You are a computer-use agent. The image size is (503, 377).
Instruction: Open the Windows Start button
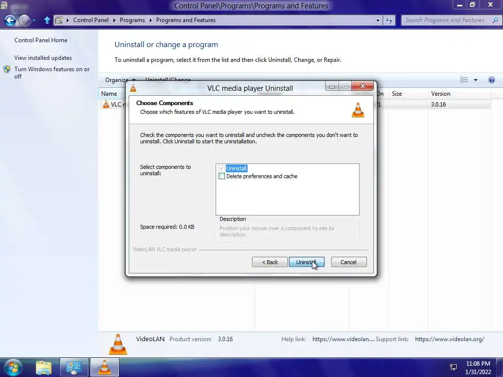point(13,367)
